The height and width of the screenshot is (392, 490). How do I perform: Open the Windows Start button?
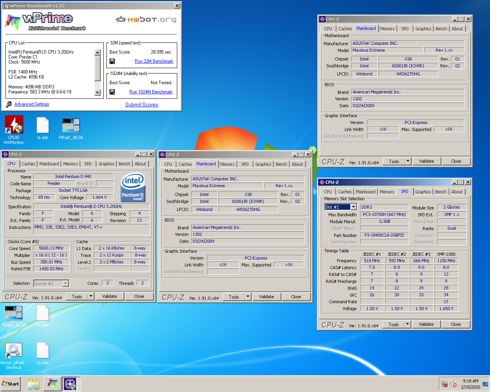click(x=10, y=384)
